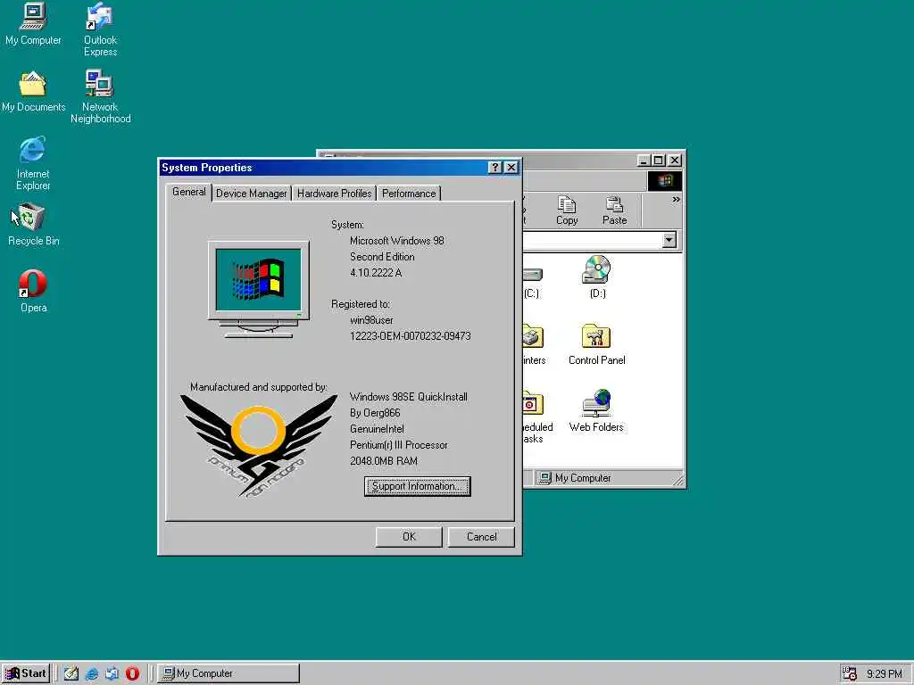Click the win98user registered name
Viewport: 914px width, 685px height.
tap(371, 320)
